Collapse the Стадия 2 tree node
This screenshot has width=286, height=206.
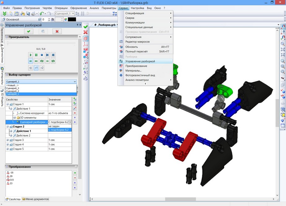[7, 127]
